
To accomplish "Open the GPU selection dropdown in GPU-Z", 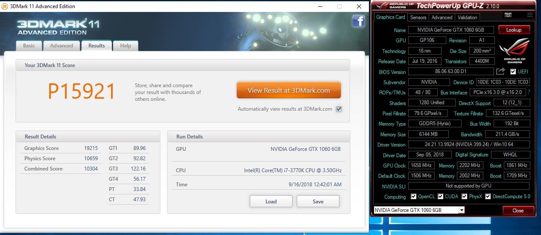I will [461, 210].
